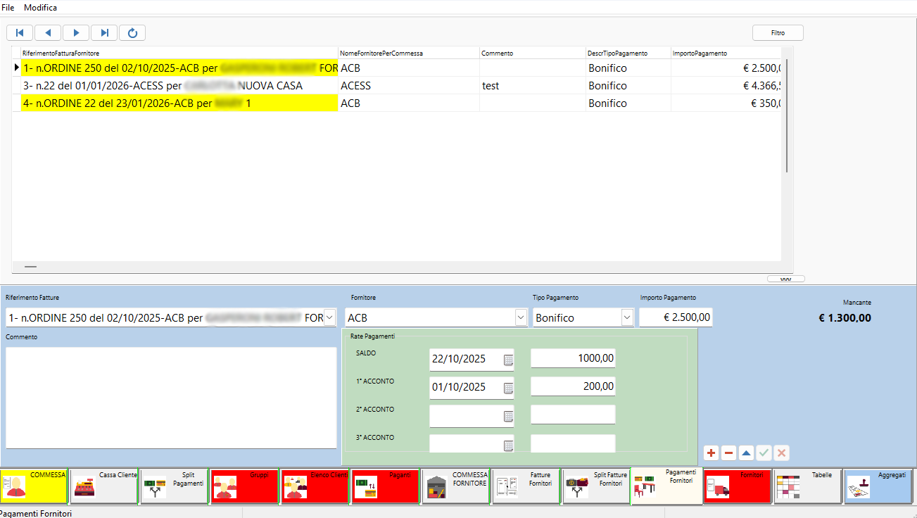The height and width of the screenshot is (518, 917).
Task: Open calendar picker for SALDO date
Action: coord(508,360)
